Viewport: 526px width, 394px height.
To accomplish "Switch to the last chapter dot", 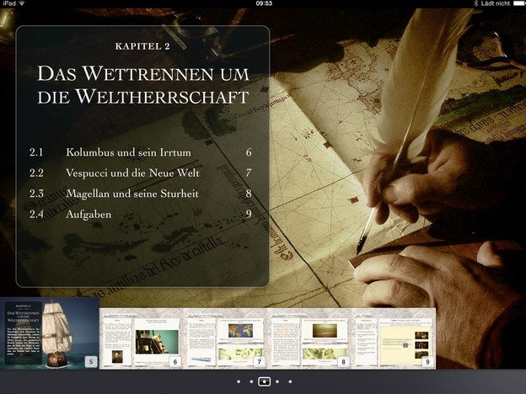I will point(290,381).
